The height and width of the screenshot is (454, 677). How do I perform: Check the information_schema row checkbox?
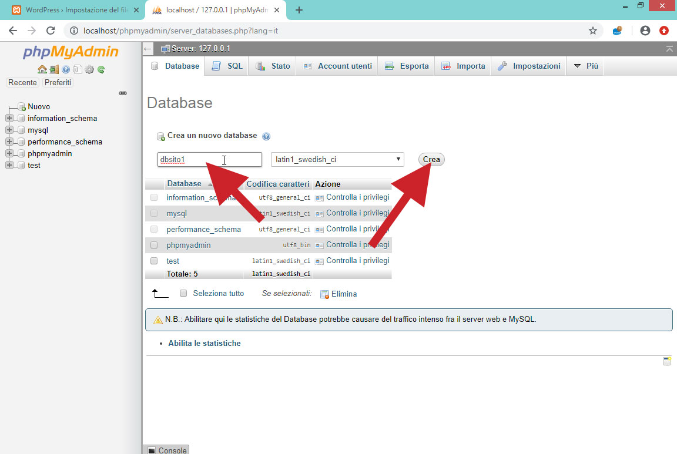(x=154, y=197)
